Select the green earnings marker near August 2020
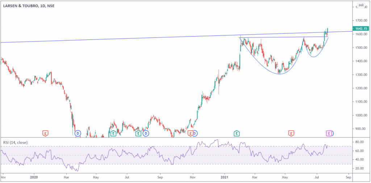Image resolution: width=371 pixels, height=183 pixels. 138,133
